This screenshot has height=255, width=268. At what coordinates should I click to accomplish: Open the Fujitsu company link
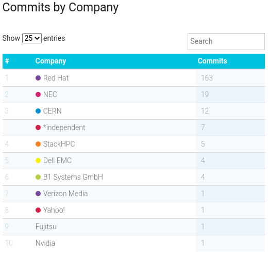tap(46, 227)
